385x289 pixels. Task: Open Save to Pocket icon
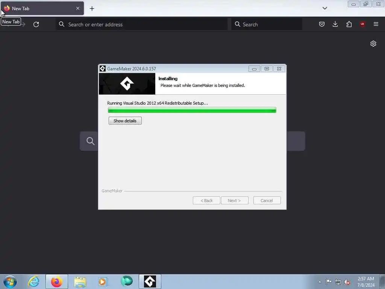coord(322,24)
